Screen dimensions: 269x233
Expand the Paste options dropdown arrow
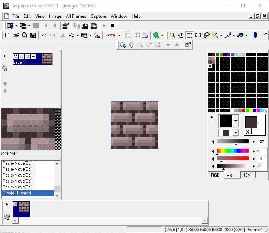click(x=90, y=35)
